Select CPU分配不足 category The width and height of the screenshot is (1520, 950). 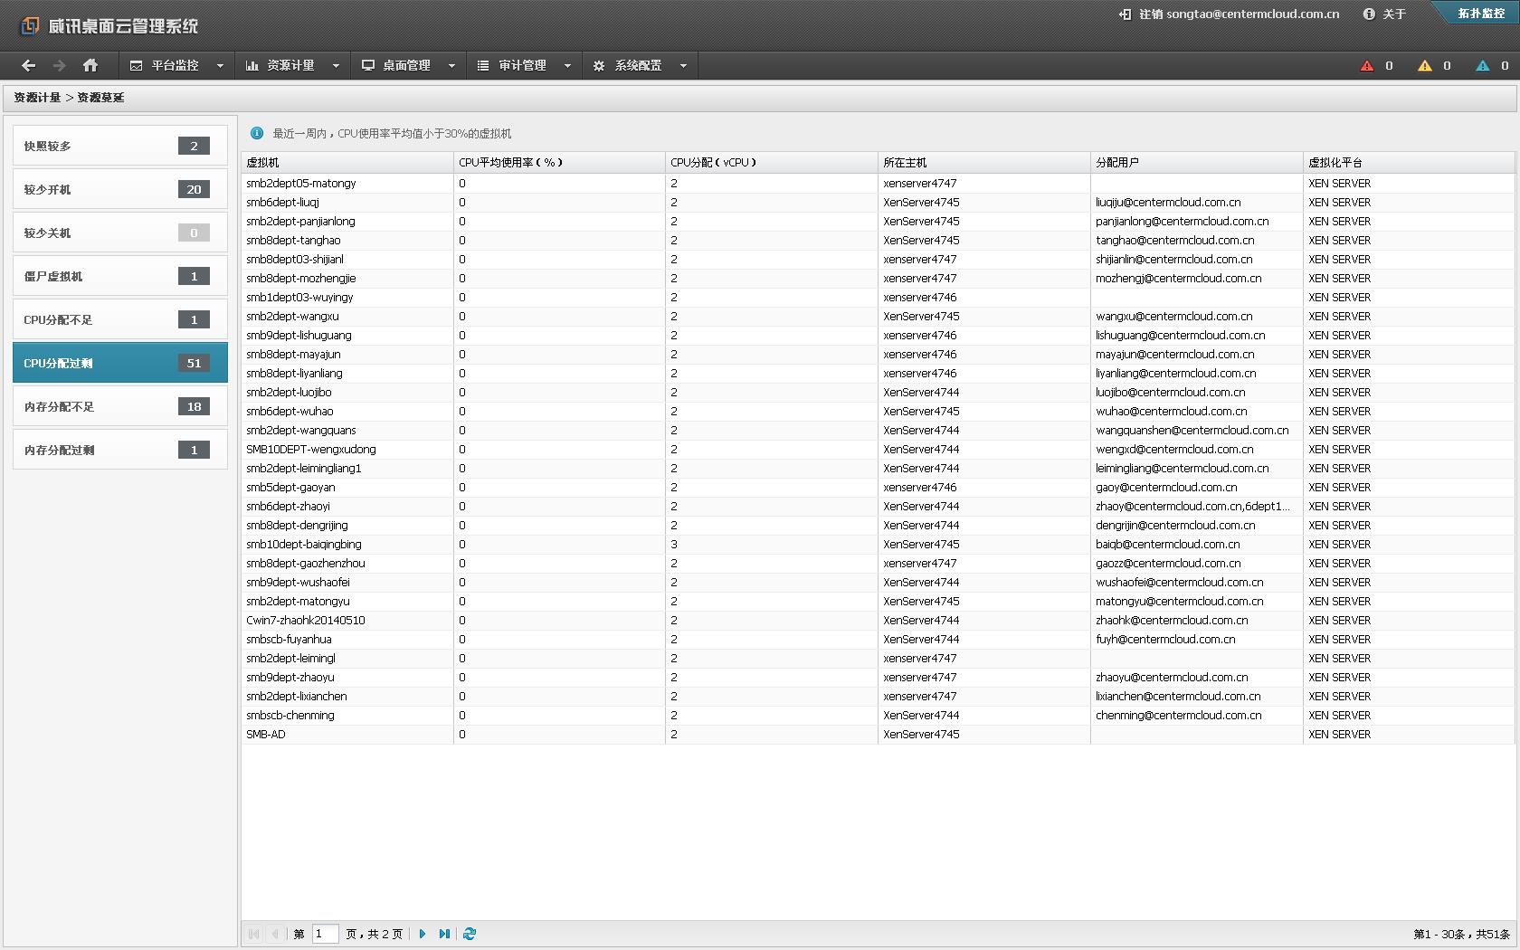(x=120, y=319)
